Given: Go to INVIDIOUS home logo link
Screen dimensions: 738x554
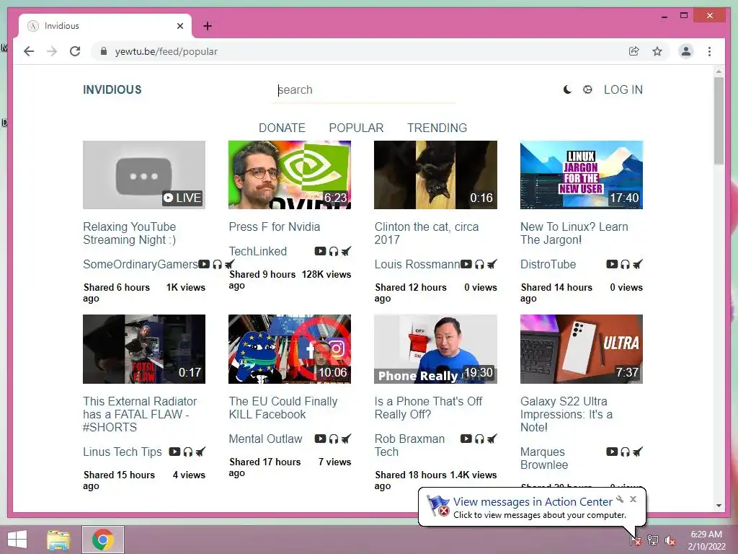Looking at the screenshot, I should pos(112,89).
